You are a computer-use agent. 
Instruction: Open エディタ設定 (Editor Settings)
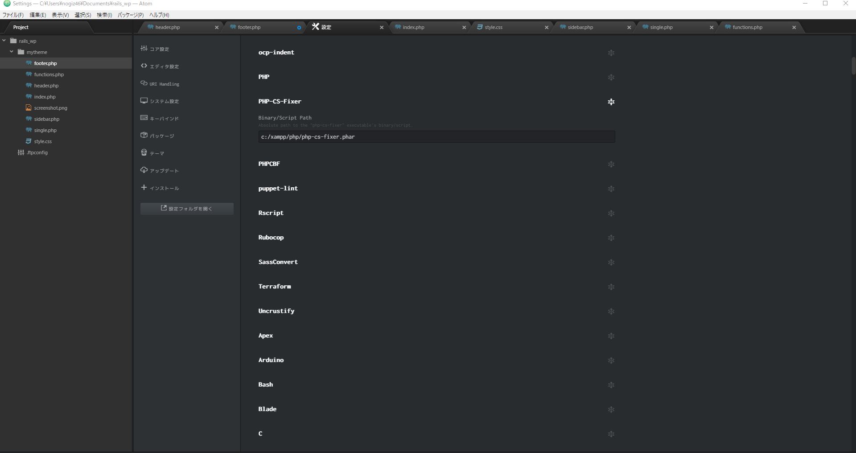coord(164,66)
